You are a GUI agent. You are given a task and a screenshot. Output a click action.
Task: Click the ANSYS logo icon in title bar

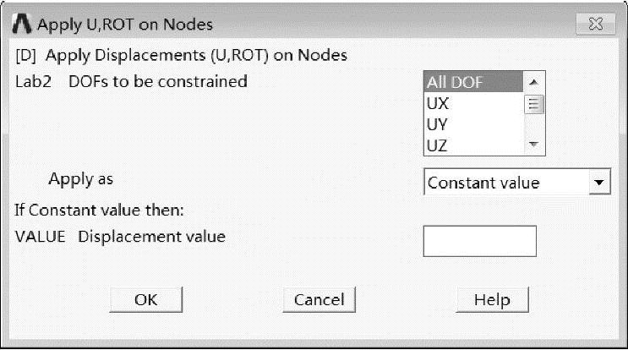point(22,24)
